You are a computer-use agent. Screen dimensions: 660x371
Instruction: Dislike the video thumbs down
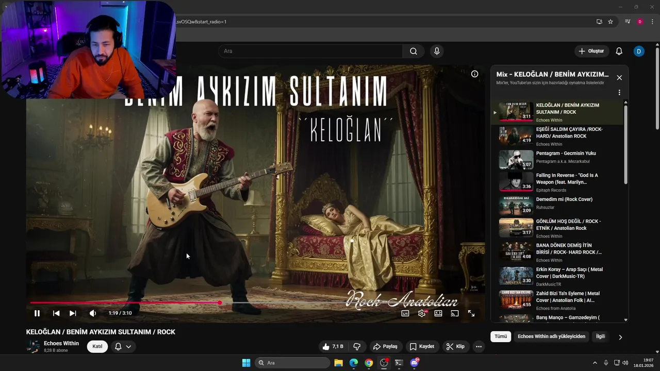click(357, 347)
